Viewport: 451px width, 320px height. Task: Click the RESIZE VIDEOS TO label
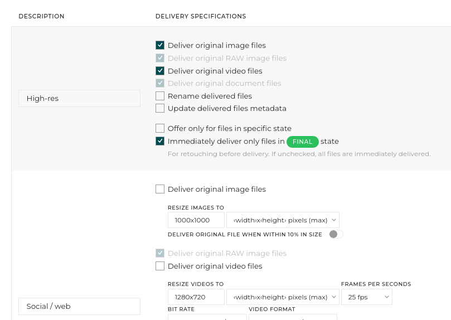click(x=196, y=284)
